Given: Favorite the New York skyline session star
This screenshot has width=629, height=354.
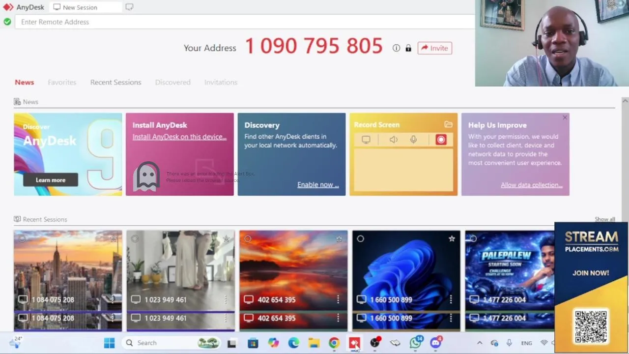Looking at the screenshot, I should tap(114, 239).
